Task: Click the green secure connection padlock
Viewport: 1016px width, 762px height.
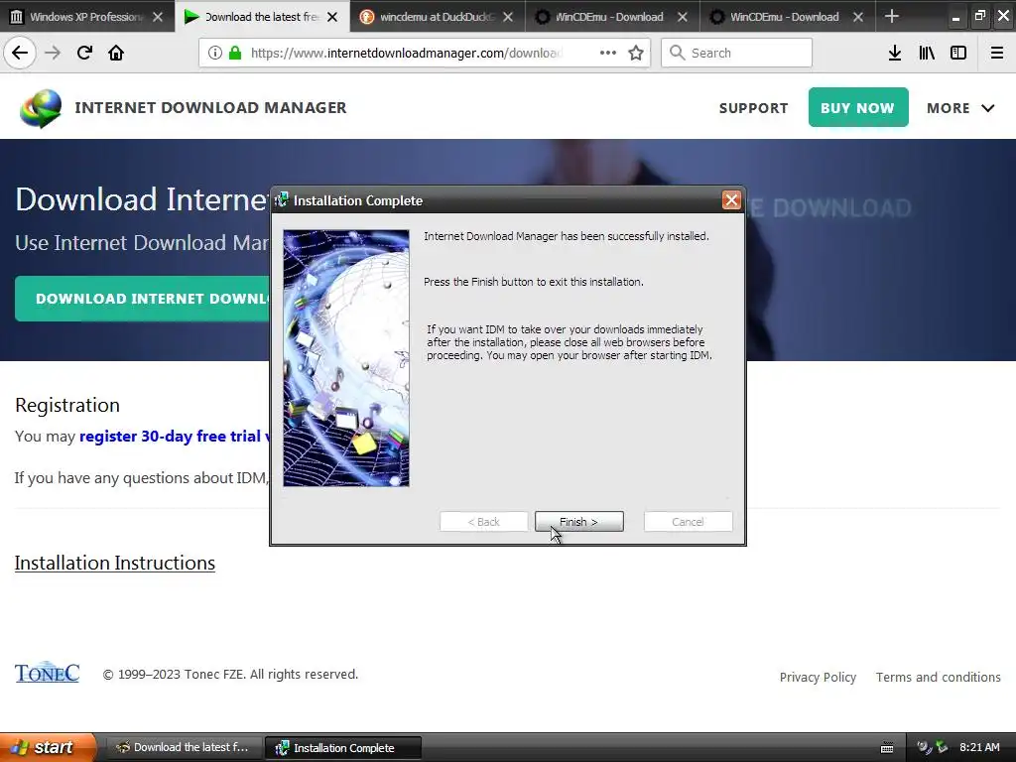Action: 235,54
